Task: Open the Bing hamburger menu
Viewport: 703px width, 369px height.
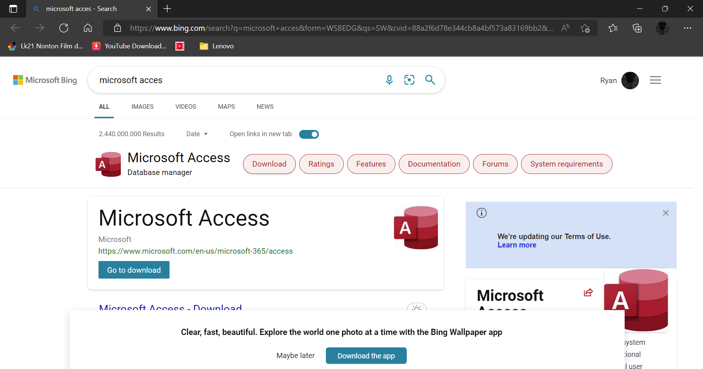Action: 655,80
